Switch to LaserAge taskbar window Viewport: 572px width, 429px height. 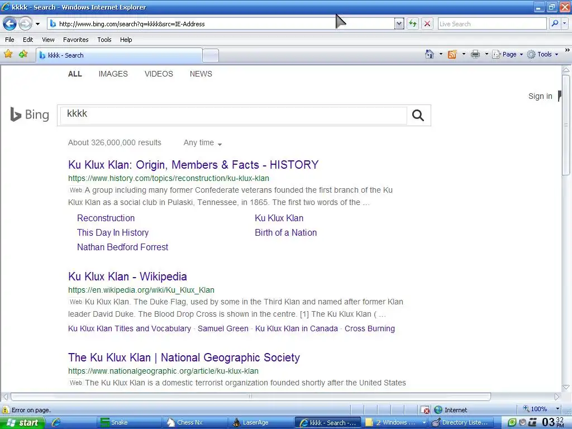[261, 422]
